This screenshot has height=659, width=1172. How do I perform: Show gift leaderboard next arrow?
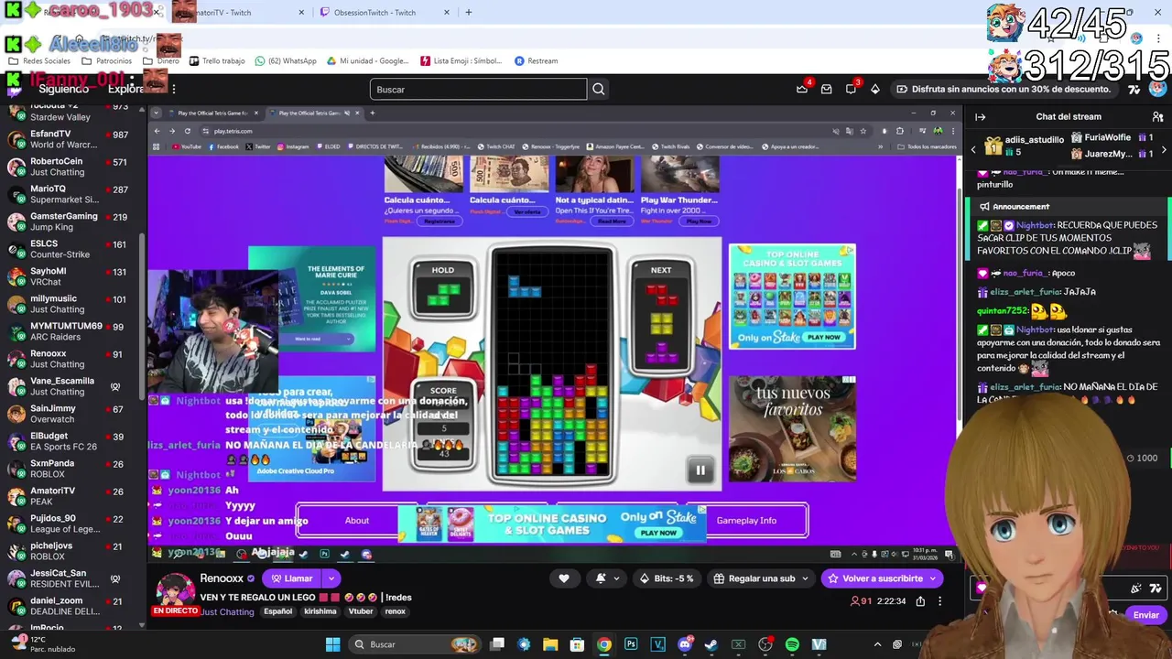(x=1164, y=149)
